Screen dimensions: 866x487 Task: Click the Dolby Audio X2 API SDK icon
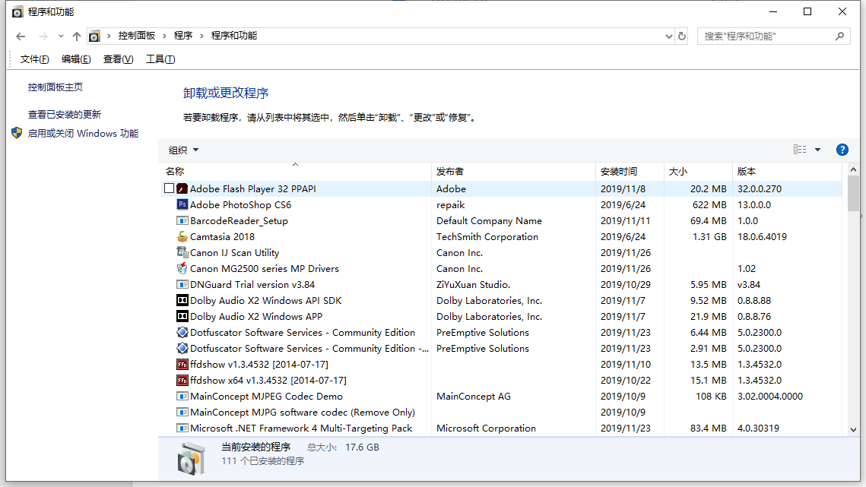[182, 301]
